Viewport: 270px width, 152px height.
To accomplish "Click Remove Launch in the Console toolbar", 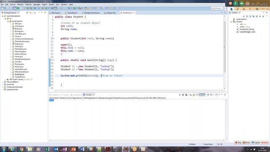I will coord(183,95).
